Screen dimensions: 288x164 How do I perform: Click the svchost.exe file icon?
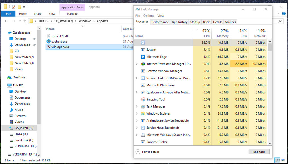(48, 42)
